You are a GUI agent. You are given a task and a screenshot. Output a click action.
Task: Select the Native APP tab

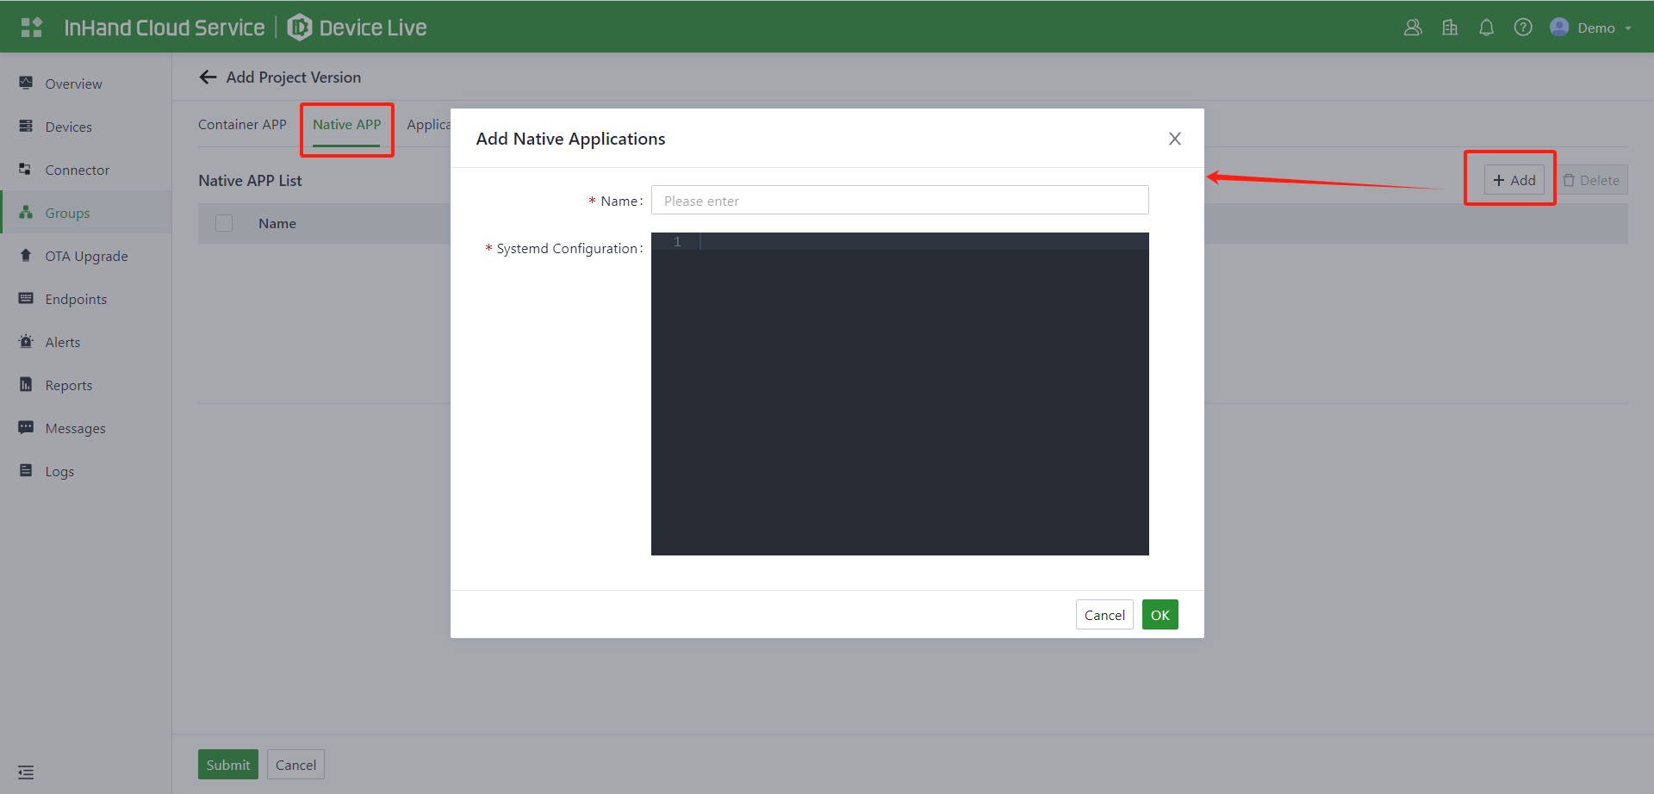pyautogui.click(x=346, y=125)
